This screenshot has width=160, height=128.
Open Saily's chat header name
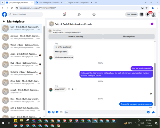(x=73, y=24)
